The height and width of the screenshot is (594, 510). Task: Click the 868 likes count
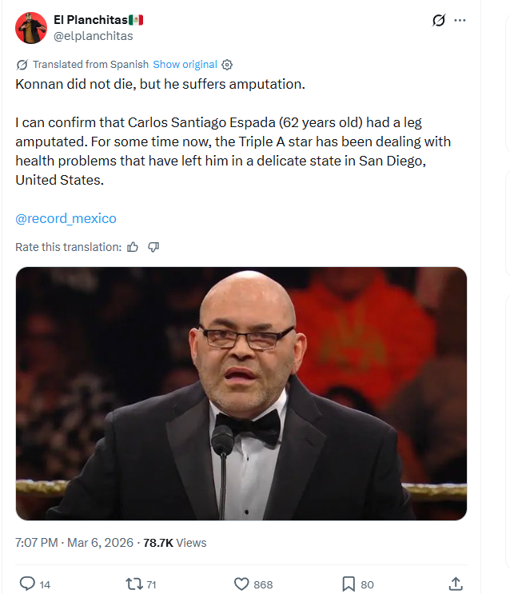[264, 584]
